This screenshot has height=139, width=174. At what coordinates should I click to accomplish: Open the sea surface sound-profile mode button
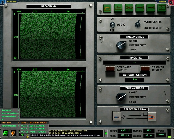click(161, 8)
